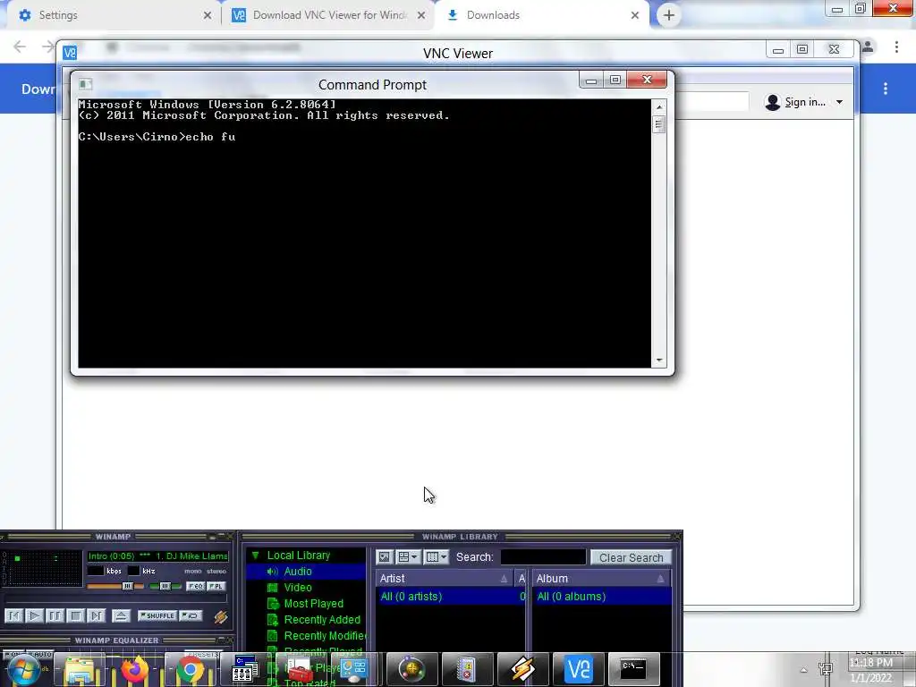Open a new Chrome tab
Image resolution: width=916 pixels, height=687 pixels.
669,15
